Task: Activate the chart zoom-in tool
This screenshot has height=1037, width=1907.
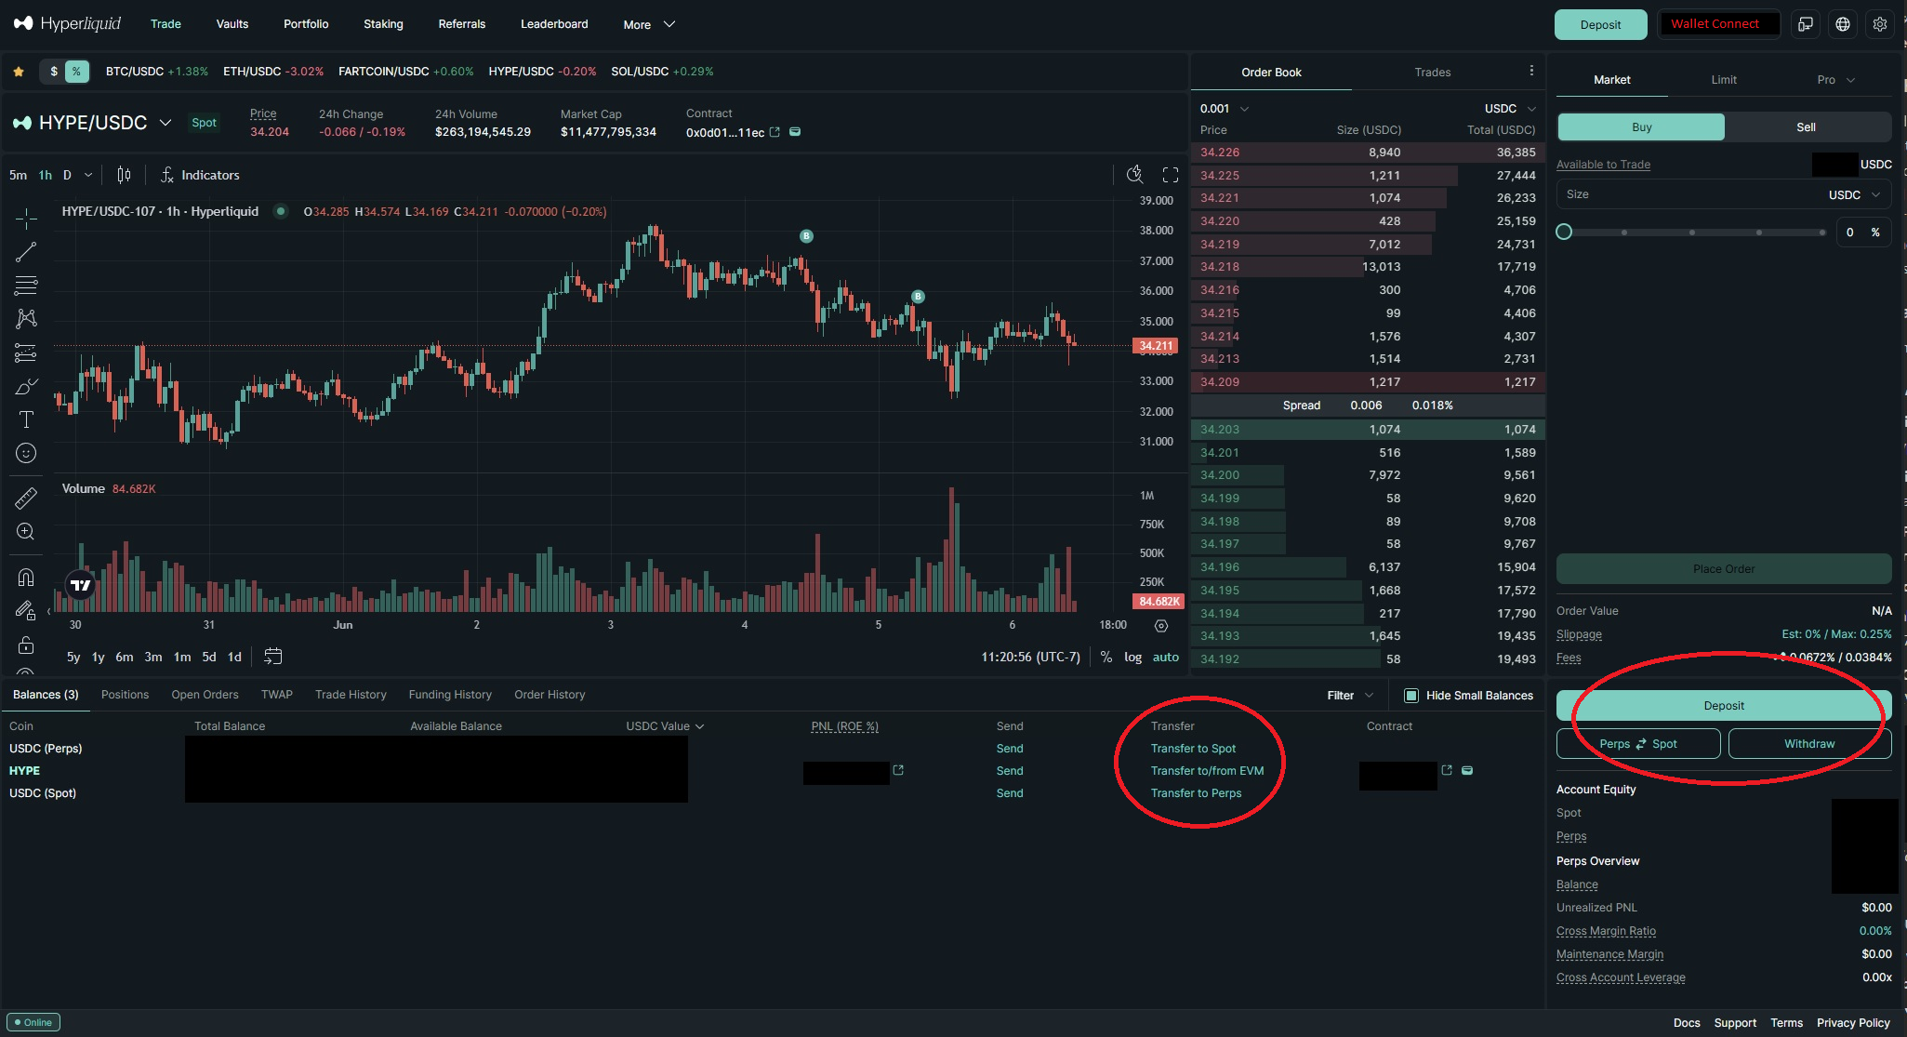Action: pyautogui.click(x=26, y=531)
